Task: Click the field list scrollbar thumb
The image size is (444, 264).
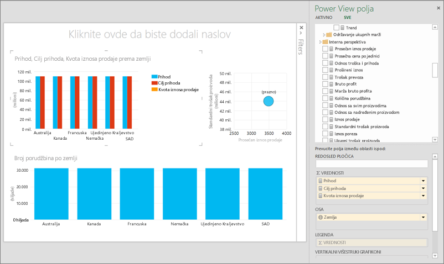Action: (x=435, y=70)
